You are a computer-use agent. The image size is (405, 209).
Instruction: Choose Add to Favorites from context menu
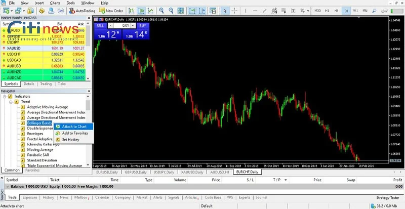74,133
